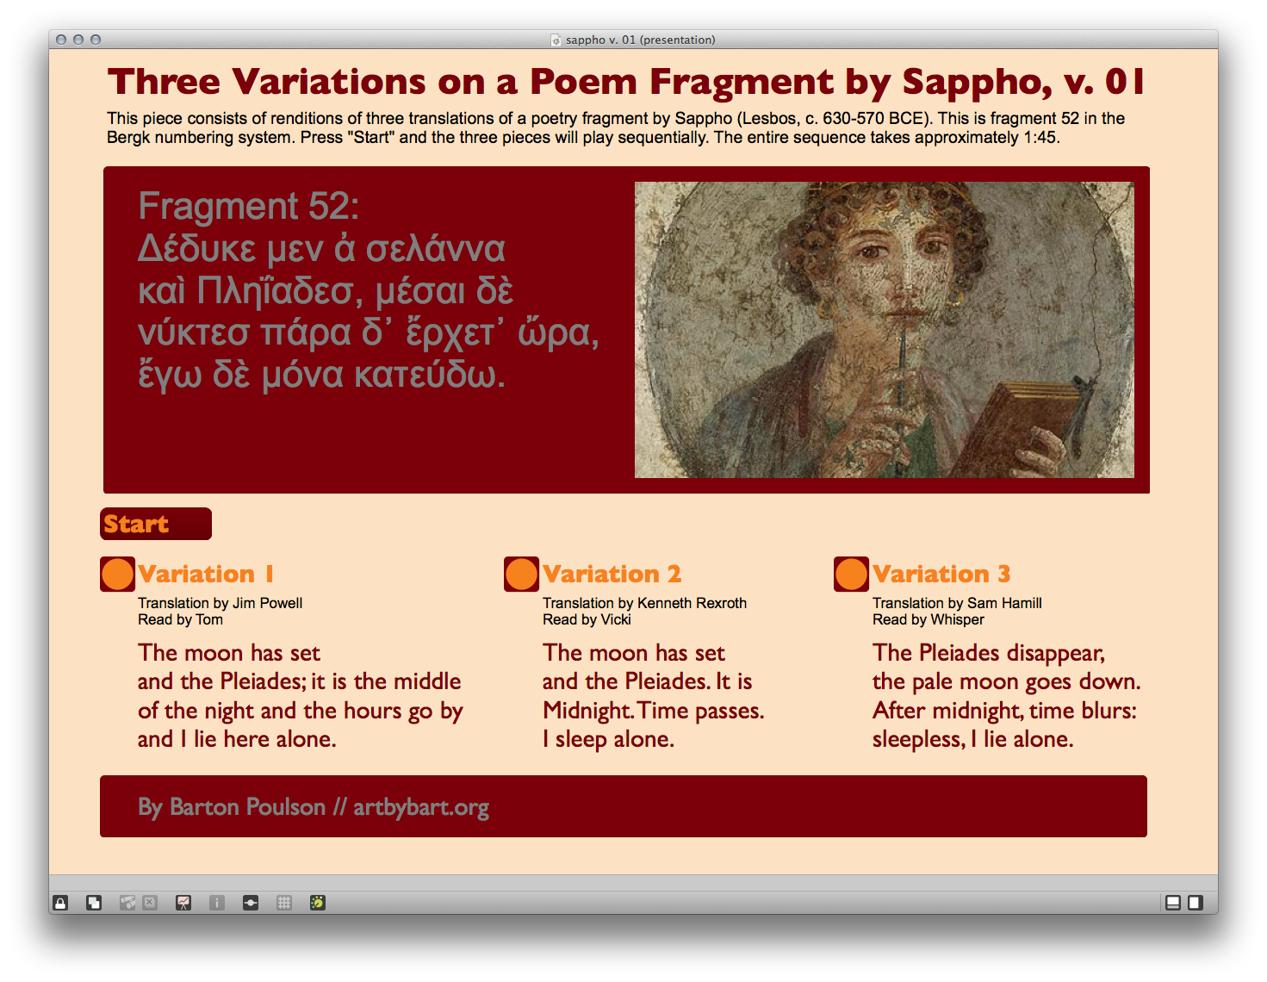Click the grayed-out X key icon
The image size is (1267, 982).
tap(150, 903)
